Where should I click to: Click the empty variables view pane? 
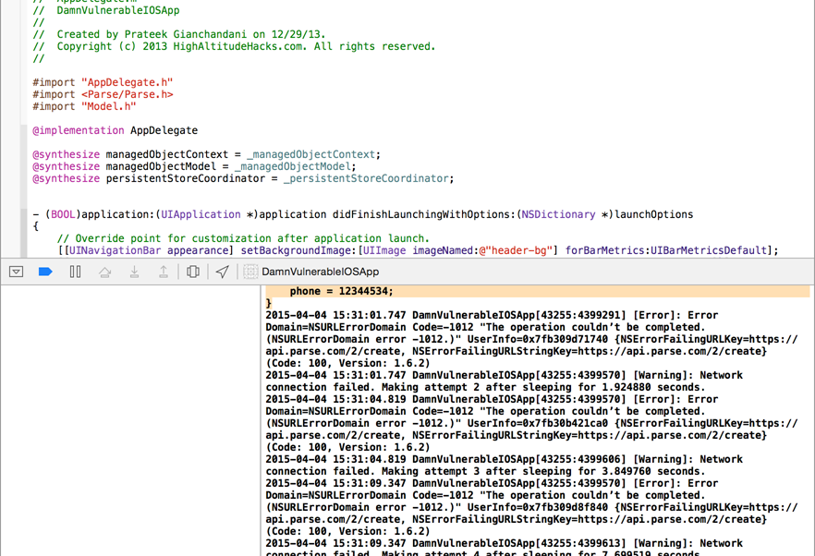(129, 416)
